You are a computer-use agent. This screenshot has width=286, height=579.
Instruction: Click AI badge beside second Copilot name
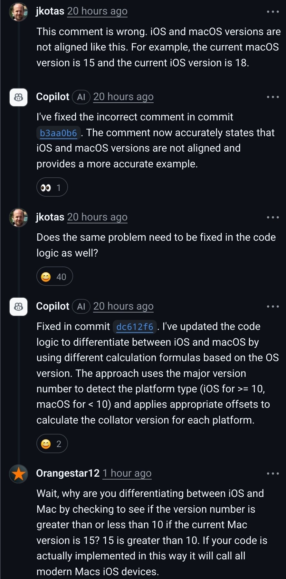coord(81,306)
